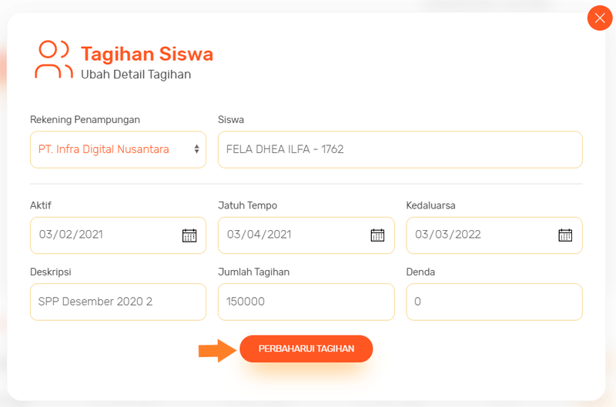
Task: Click the Kedaluarsa label
Action: 430,205
